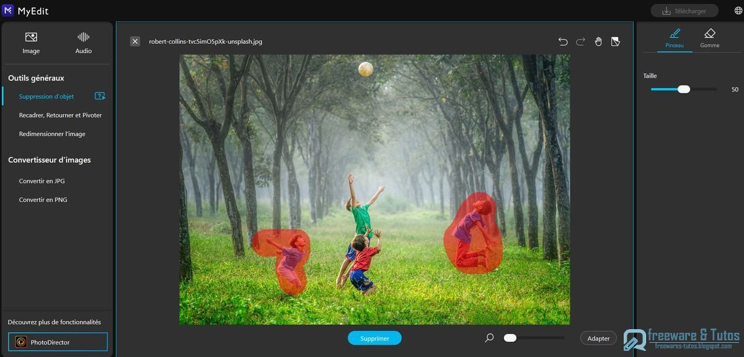Close the opened image file
The height and width of the screenshot is (357, 744).
coord(135,41)
